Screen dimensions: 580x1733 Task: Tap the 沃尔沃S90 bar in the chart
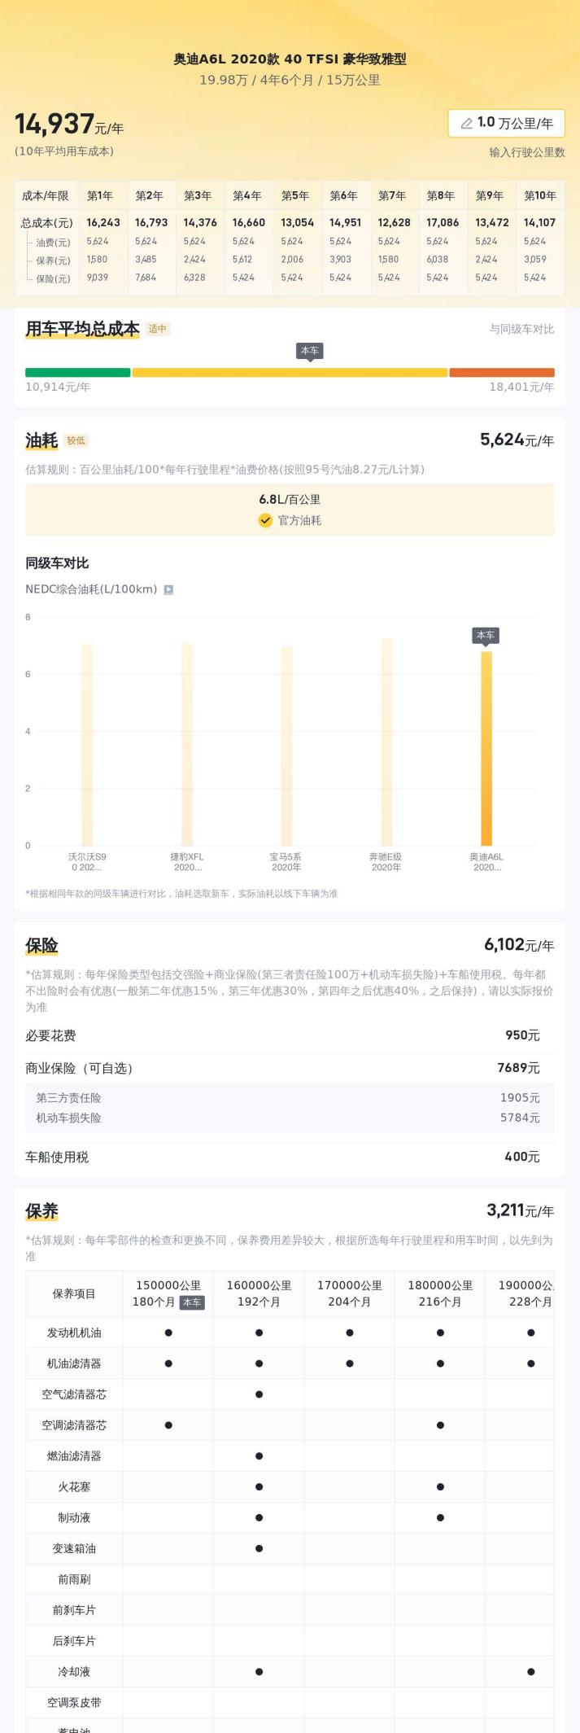click(87, 745)
